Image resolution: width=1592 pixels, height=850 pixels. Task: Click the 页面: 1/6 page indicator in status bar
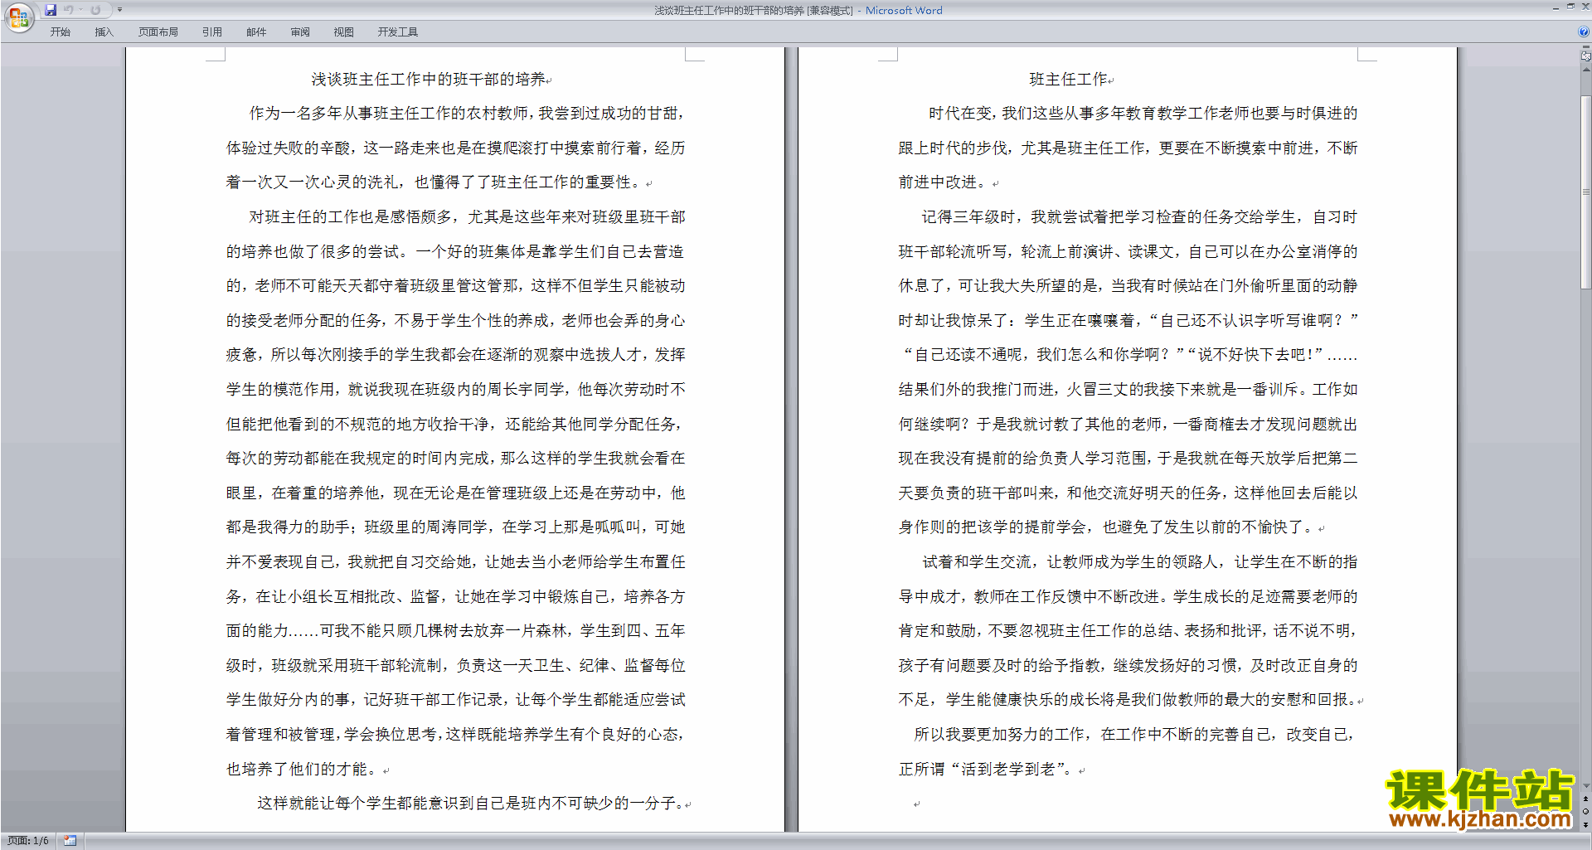point(28,841)
